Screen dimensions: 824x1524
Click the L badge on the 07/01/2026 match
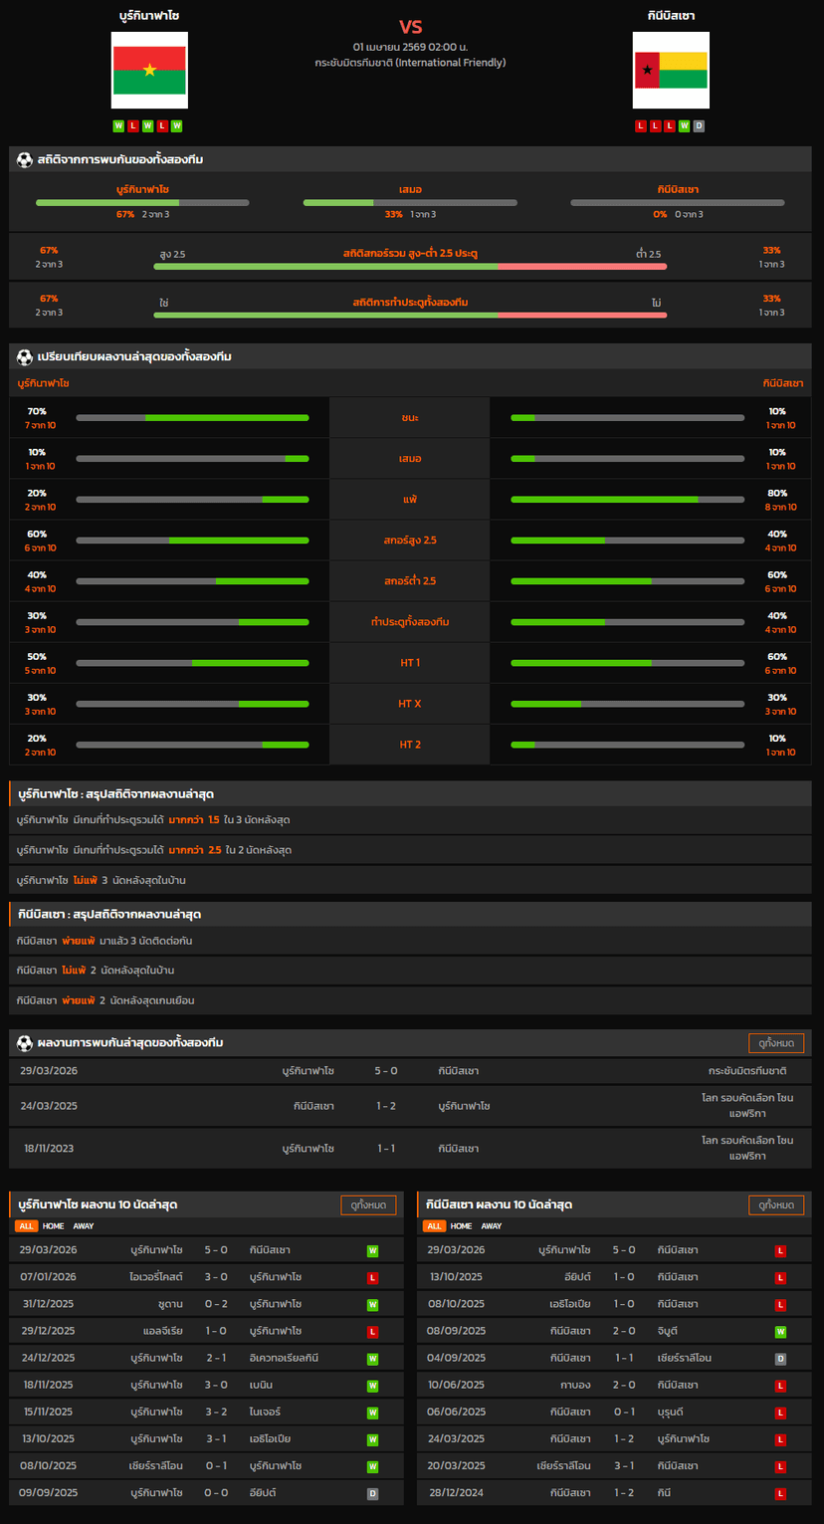372,1277
